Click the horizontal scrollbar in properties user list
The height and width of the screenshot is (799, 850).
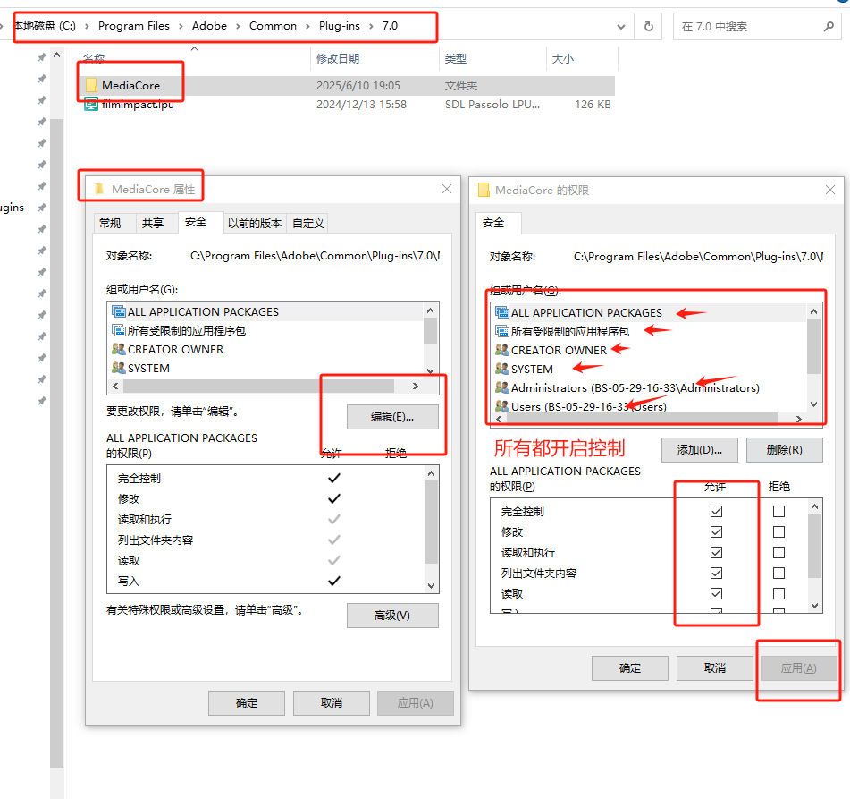click(x=258, y=386)
